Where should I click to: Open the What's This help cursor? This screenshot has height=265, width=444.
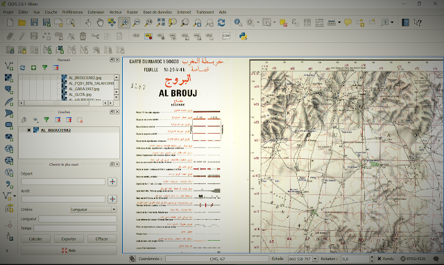click(418, 22)
